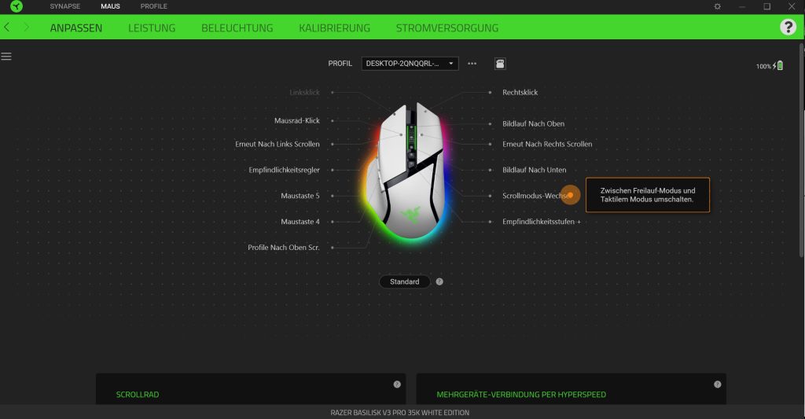Image resolution: width=805 pixels, height=419 pixels.
Task: Select the Maustaste 5 assignment
Action: coord(300,196)
